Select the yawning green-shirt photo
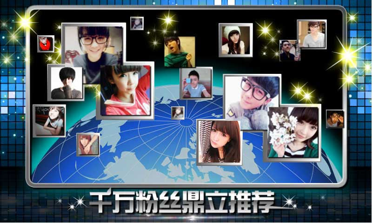 pyautogui.click(x=179, y=52)
